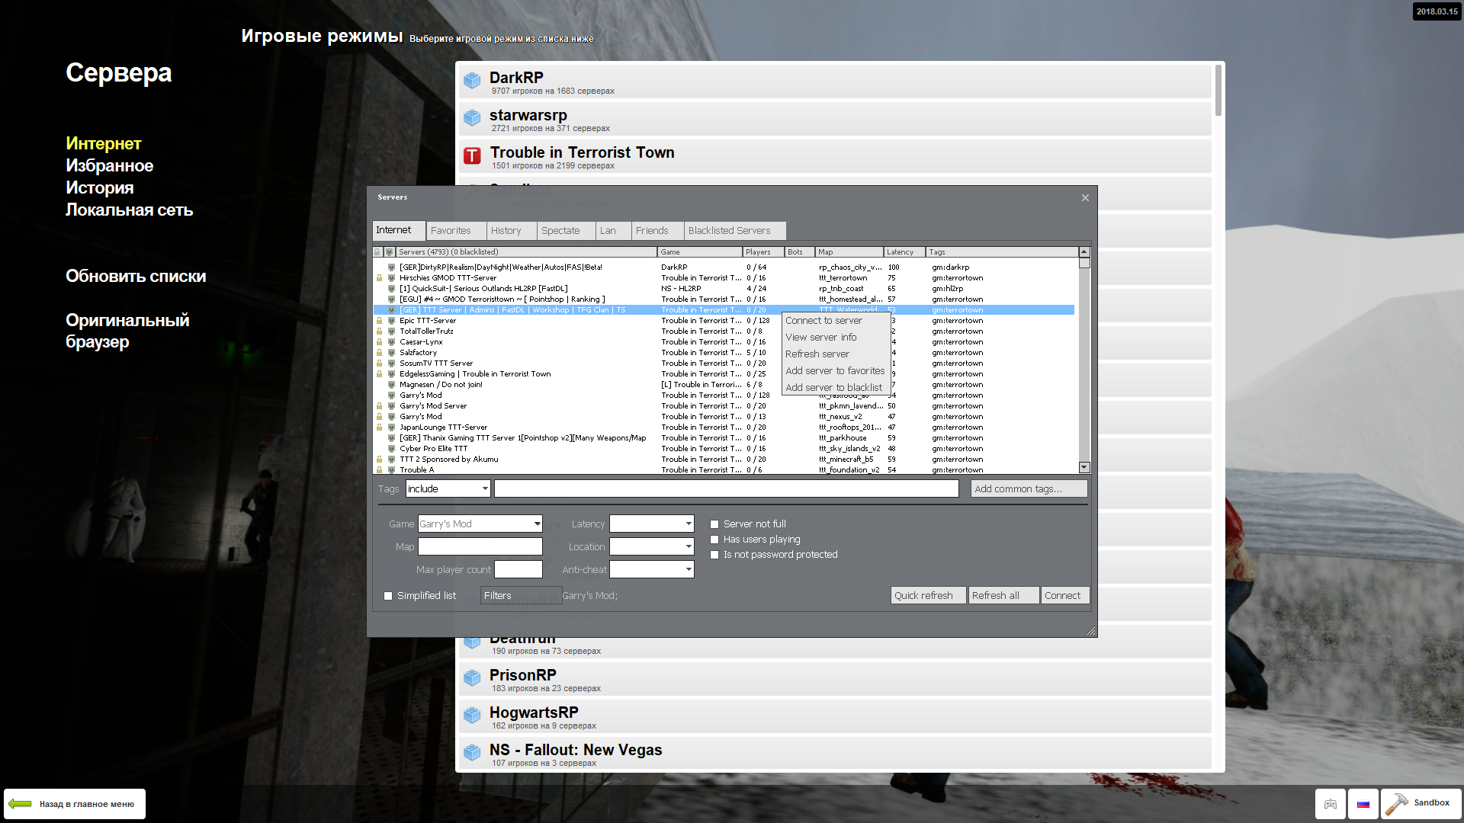
Task: Click the Sandbox hammer icon
Action: [x=1397, y=804]
